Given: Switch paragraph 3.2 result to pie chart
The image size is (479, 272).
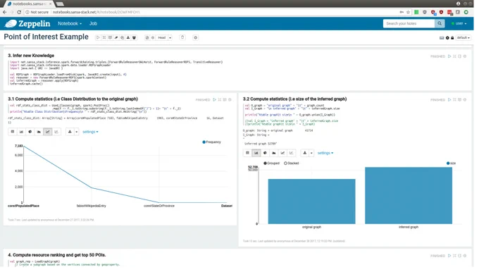Looking at the screenshot, I should [265, 153].
